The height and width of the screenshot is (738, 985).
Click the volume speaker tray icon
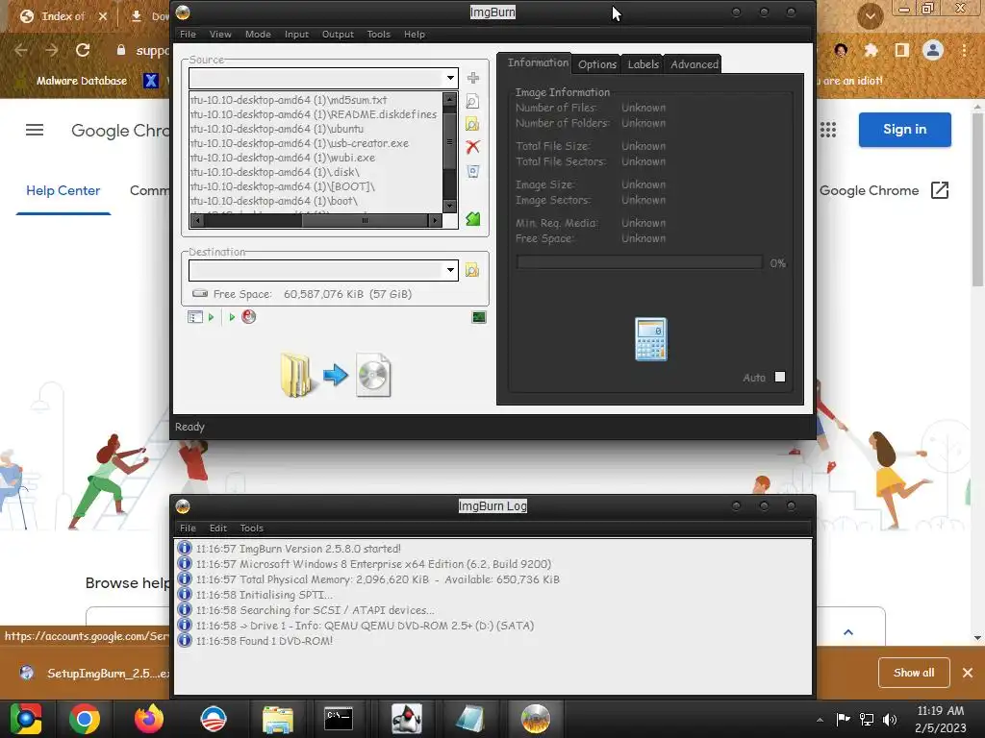[x=890, y=719]
